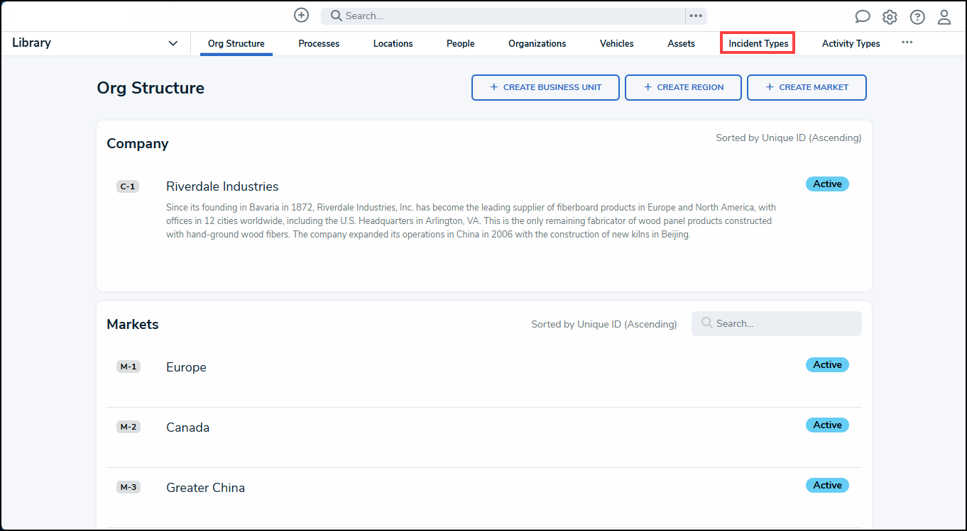967x531 pixels.
Task: Click the Create Business Unit button
Action: point(545,87)
